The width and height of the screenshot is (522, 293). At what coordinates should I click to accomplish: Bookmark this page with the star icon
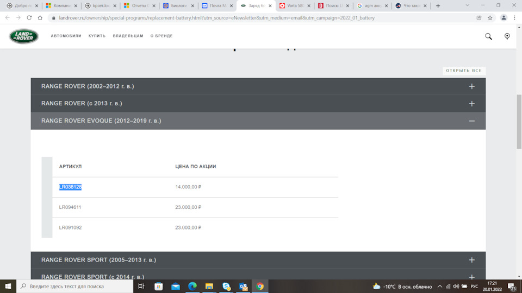click(x=490, y=18)
